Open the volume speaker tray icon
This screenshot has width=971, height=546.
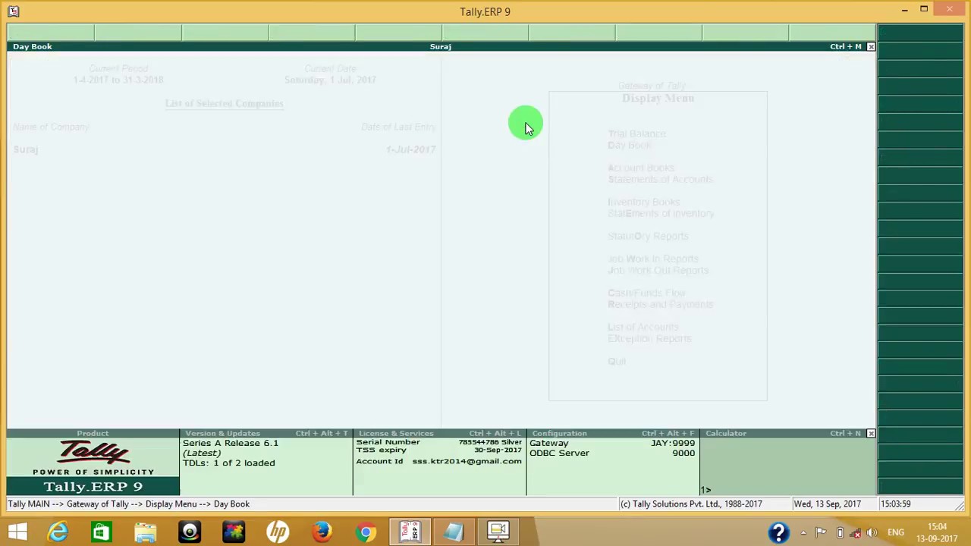tap(872, 532)
